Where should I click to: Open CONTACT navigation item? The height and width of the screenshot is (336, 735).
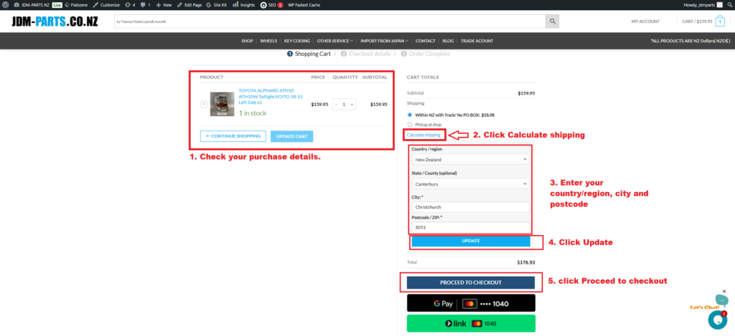425,41
